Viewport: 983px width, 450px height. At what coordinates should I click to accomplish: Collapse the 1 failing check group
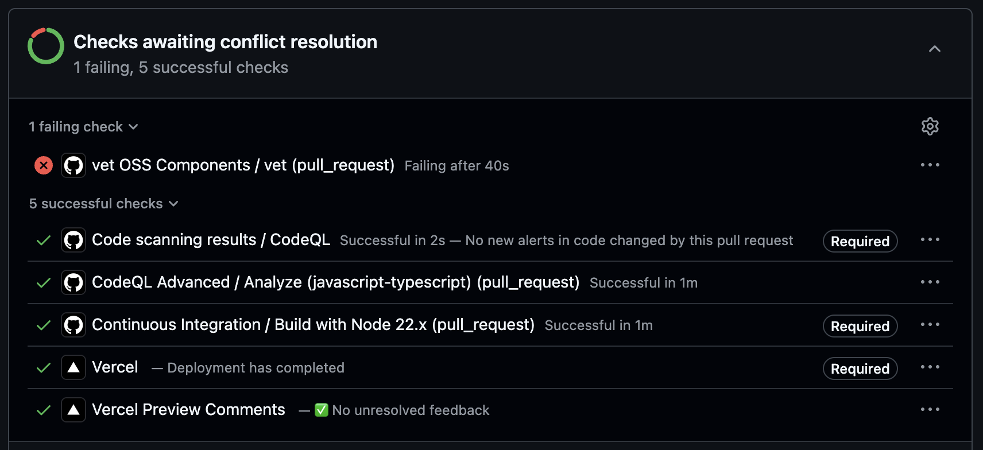[84, 126]
